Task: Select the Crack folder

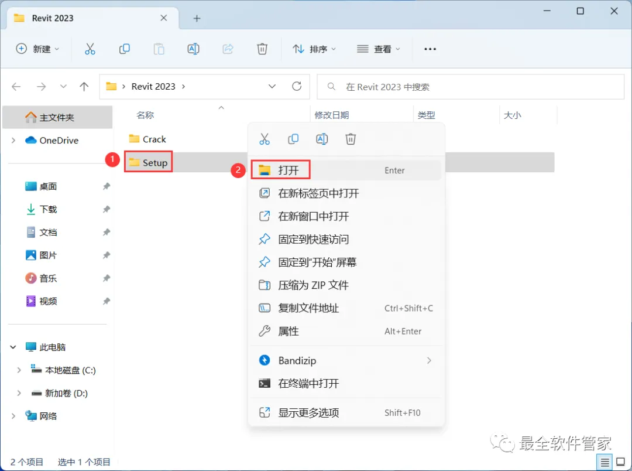Action: coord(147,139)
